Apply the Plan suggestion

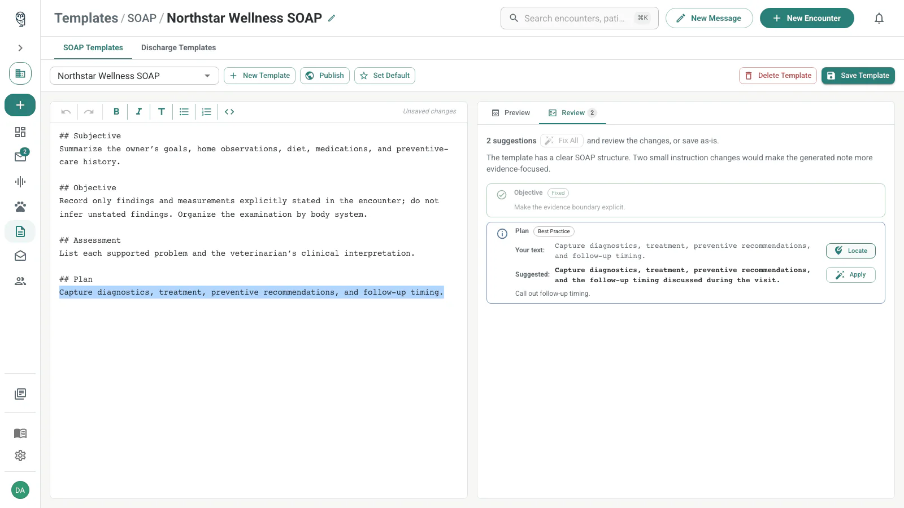tap(851, 275)
